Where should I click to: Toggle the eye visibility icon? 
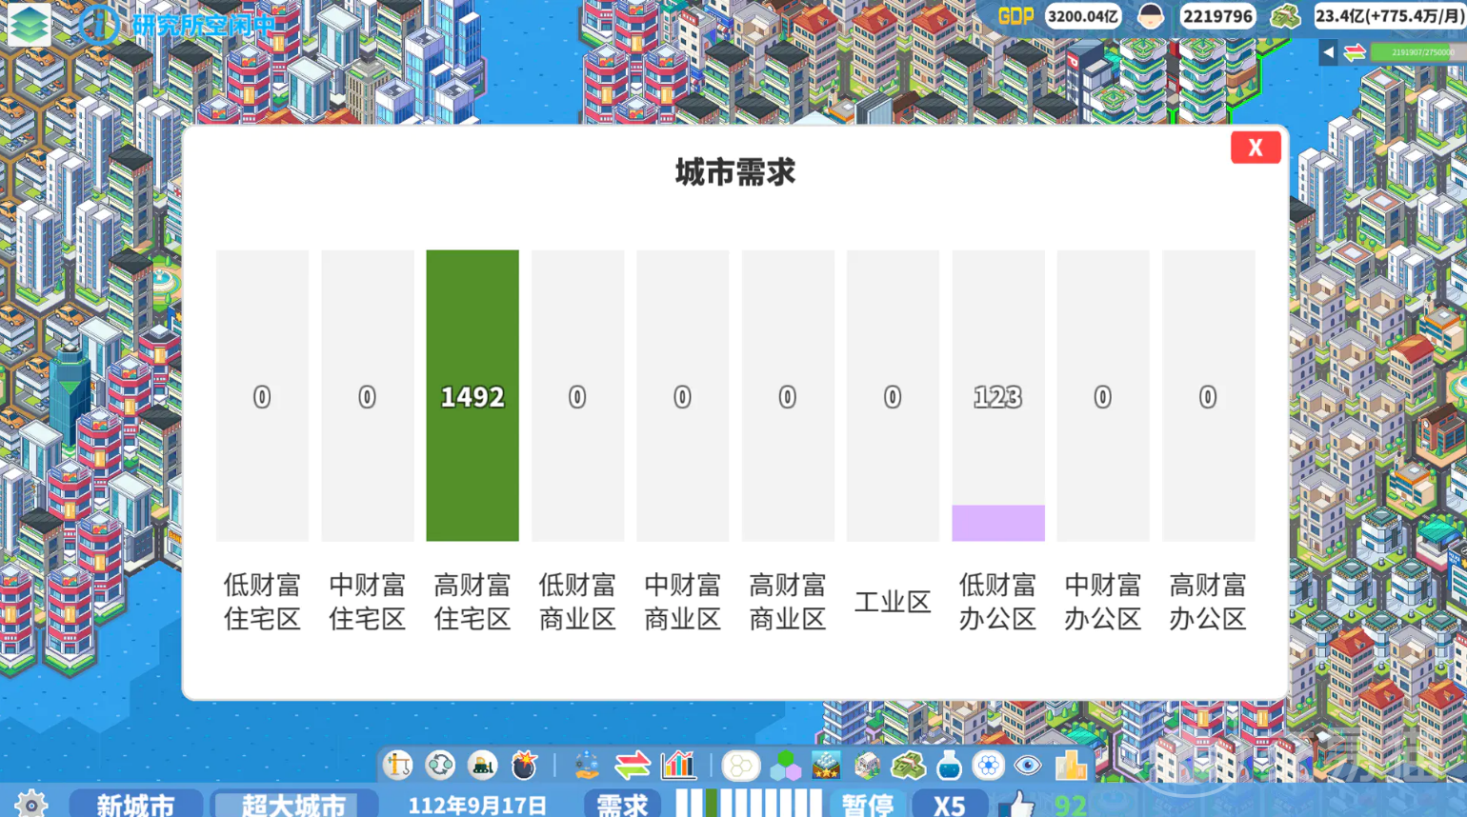(1028, 766)
